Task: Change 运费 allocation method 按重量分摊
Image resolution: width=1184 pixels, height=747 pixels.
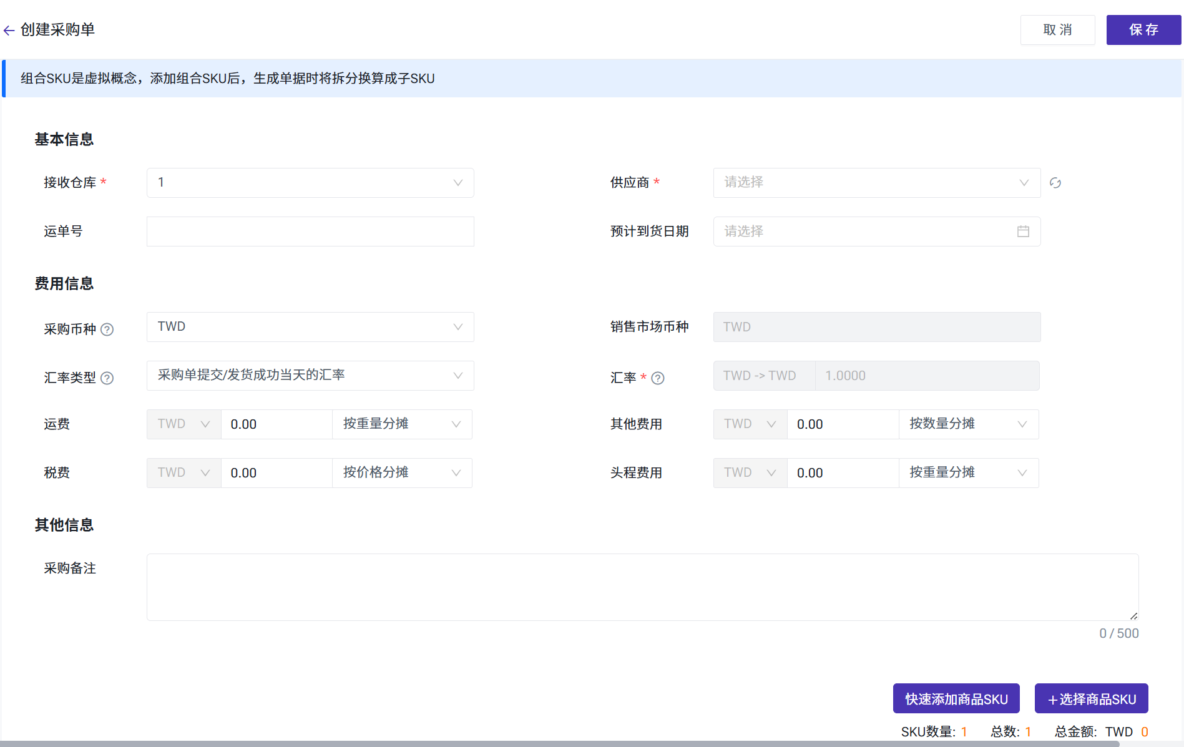Action: pyautogui.click(x=401, y=424)
